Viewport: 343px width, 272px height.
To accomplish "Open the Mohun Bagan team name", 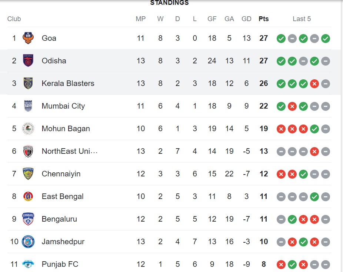I will 66,129.
